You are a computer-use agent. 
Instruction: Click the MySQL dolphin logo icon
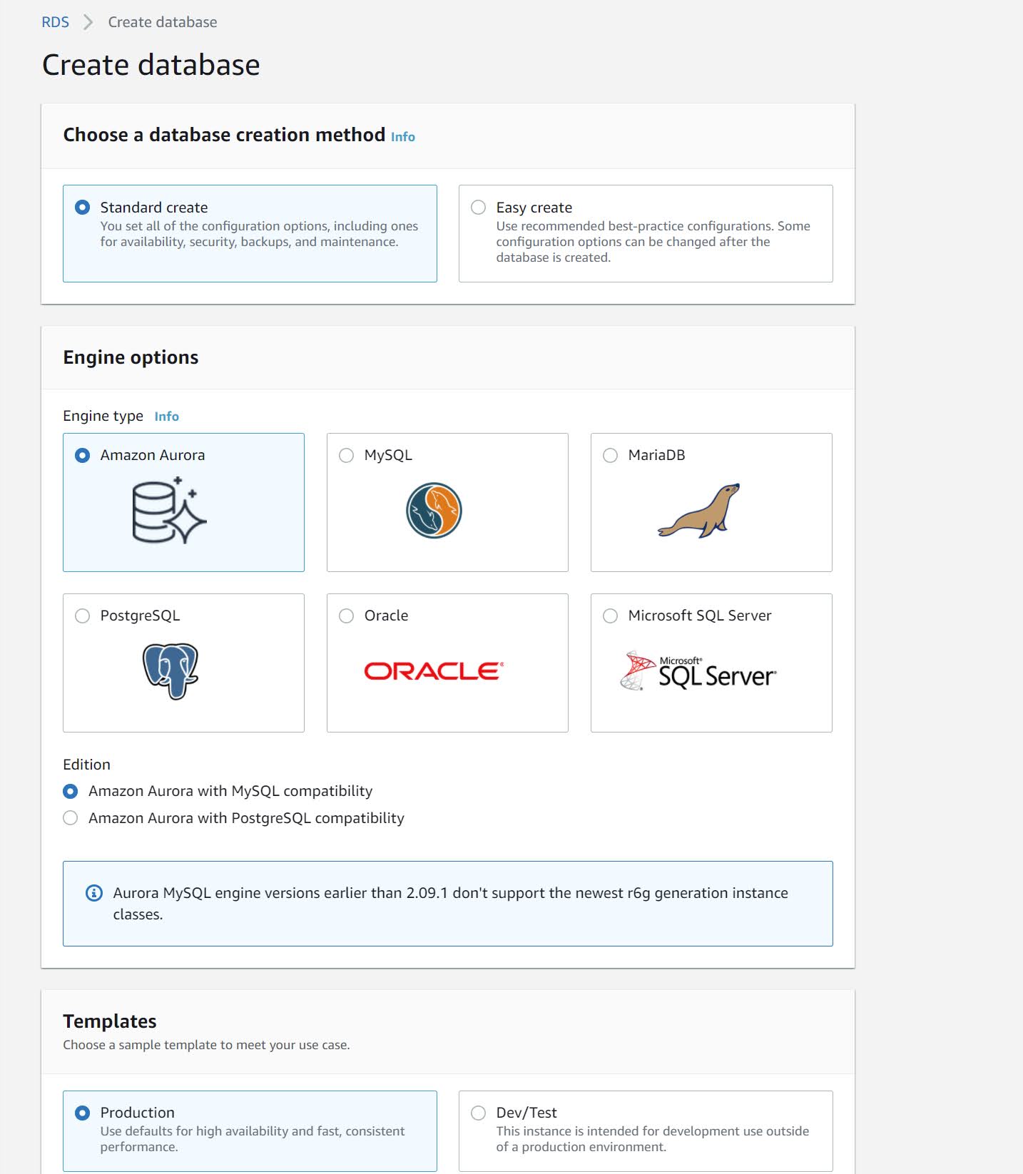[434, 511]
